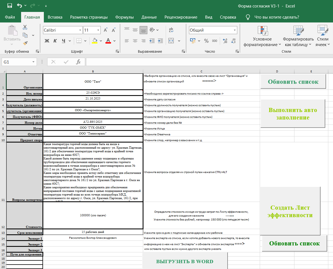This screenshot has width=333, height=269.
Task: Click the Format Painter brush icon
Action: [25, 43]
